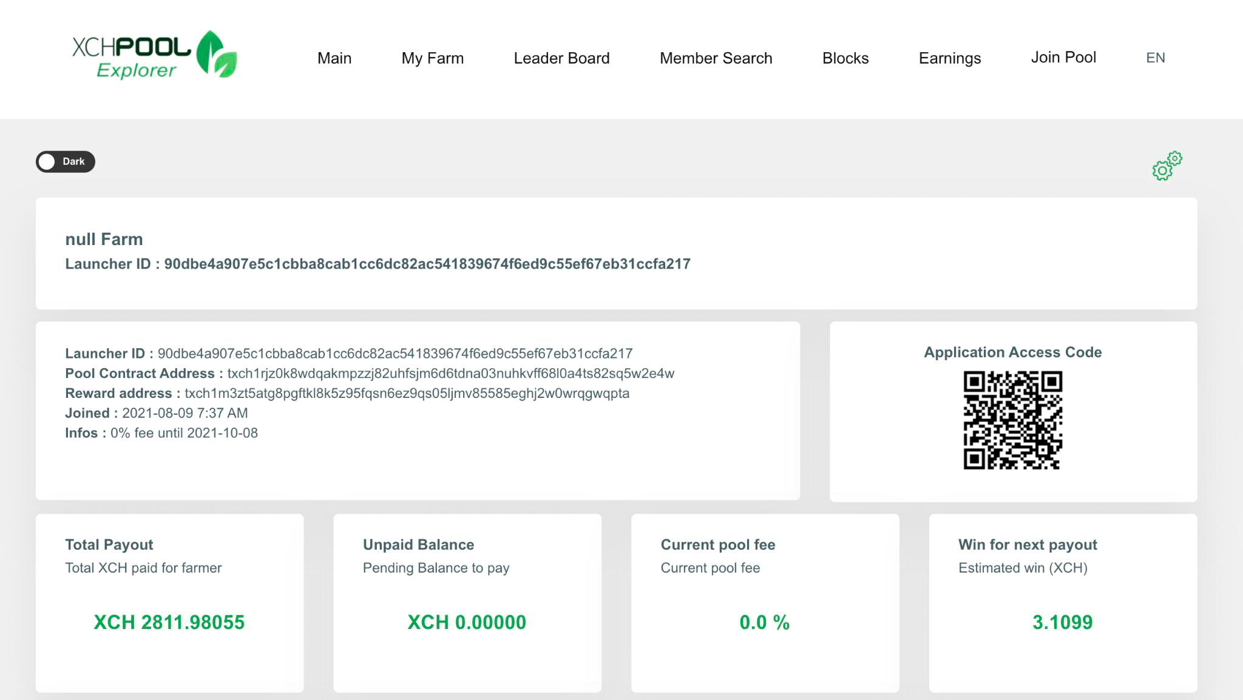Open the Member Search page
1243x700 pixels.
click(x=716, y=58)
